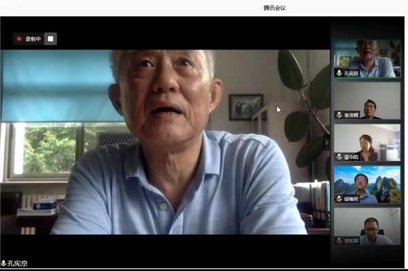Collapse the participant strip with the chevron arrow
Image resolution: width=408 pixels, height=271 pixels.
(326, 143)
